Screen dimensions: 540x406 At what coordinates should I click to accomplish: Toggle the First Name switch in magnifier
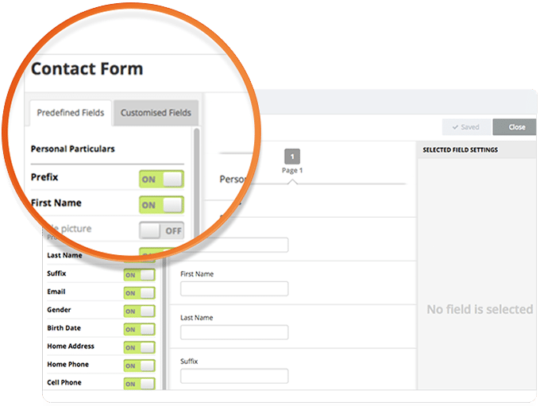(161, 205)
